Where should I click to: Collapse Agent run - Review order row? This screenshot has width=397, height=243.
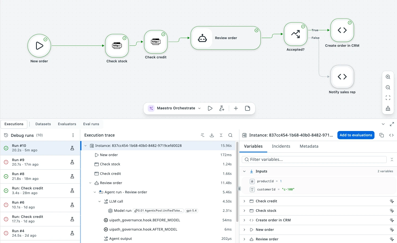tap(95, 192)
